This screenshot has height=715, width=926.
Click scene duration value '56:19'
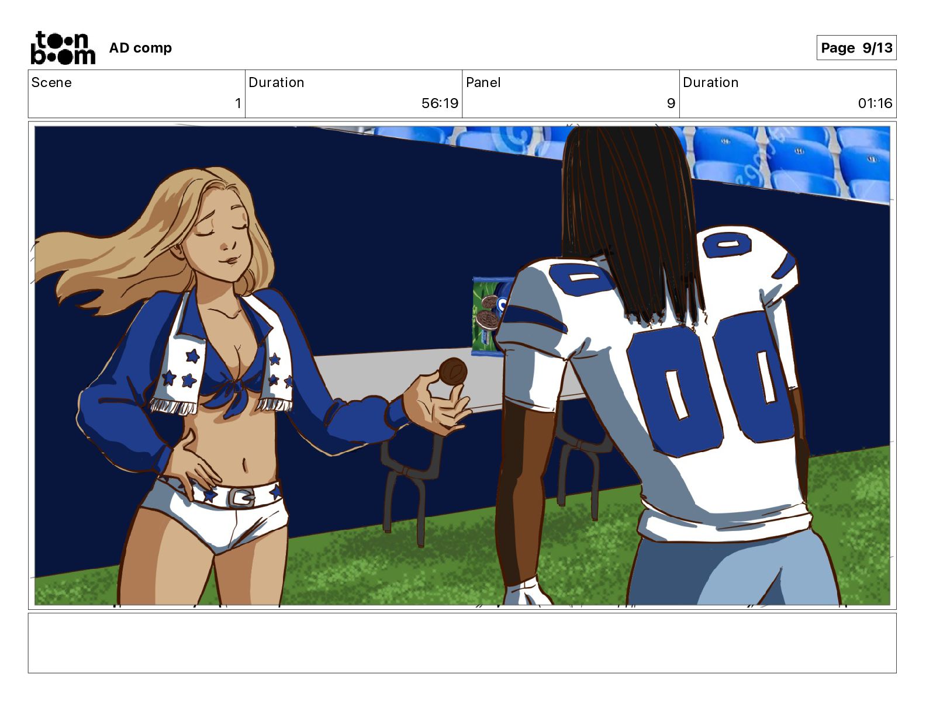(x=440, y=103)
